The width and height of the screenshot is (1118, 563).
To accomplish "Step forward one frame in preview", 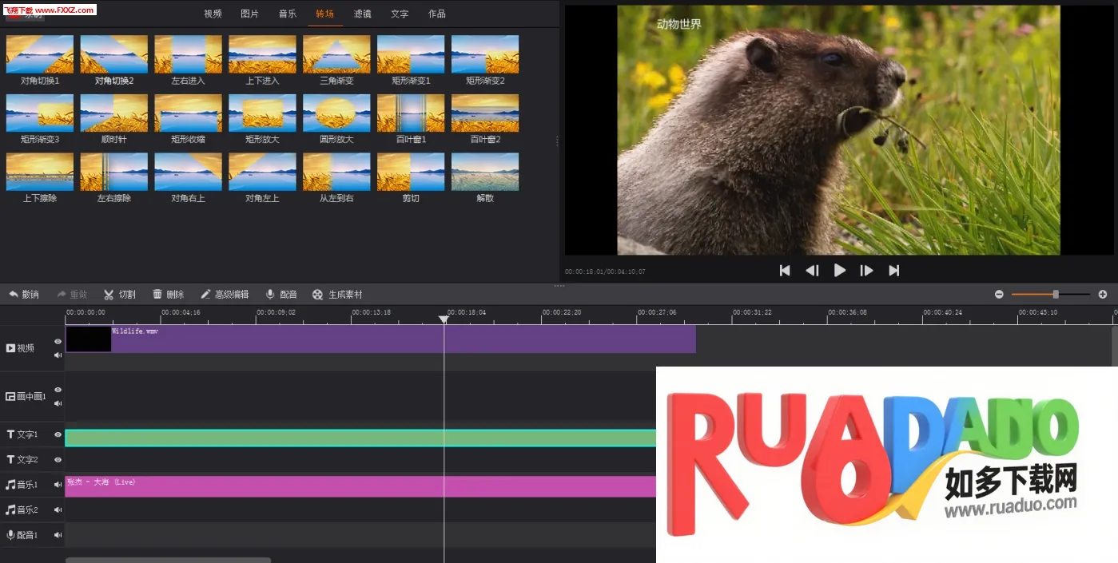I will [866, 271].
